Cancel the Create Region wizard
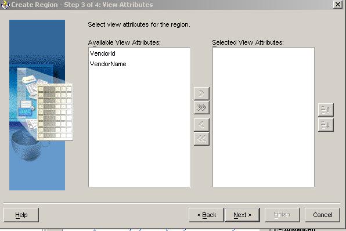Viewport: 346px width, 231px height. (322, 215)
